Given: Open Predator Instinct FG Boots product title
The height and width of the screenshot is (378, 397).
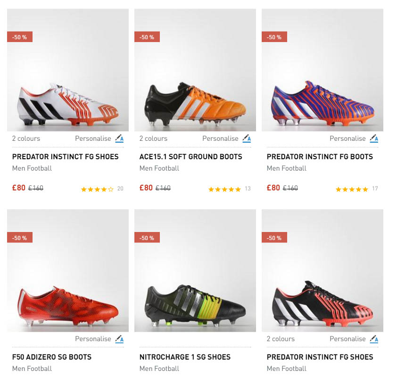Looking at the screenshot, I should [320, 156].
